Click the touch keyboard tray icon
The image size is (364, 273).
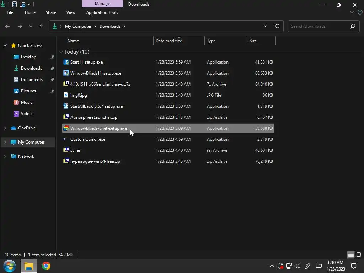pyautogui.click(x=319, y=266)
